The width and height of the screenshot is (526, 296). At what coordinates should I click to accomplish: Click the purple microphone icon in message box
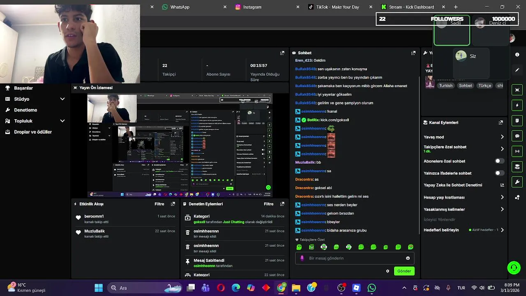click(302, 258)
